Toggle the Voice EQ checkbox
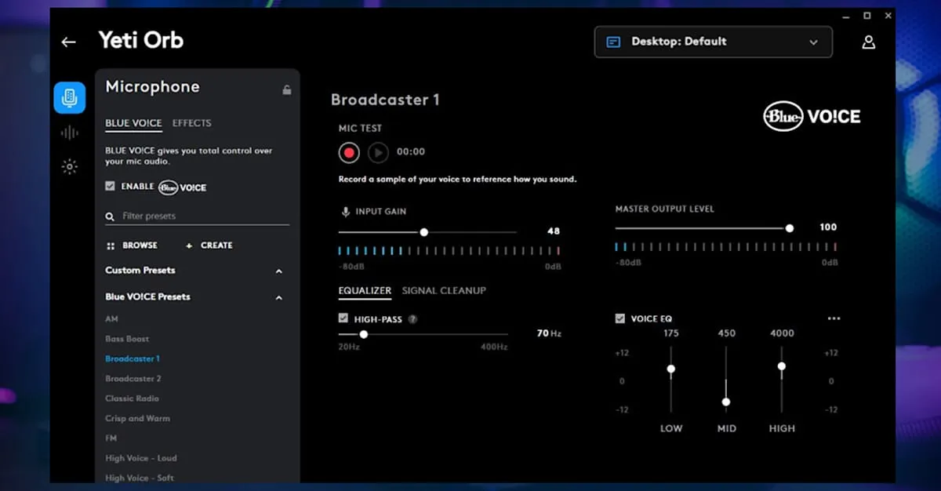Image resolution: width=941 pixels, height=491 pixels. [x=620, y=318]
